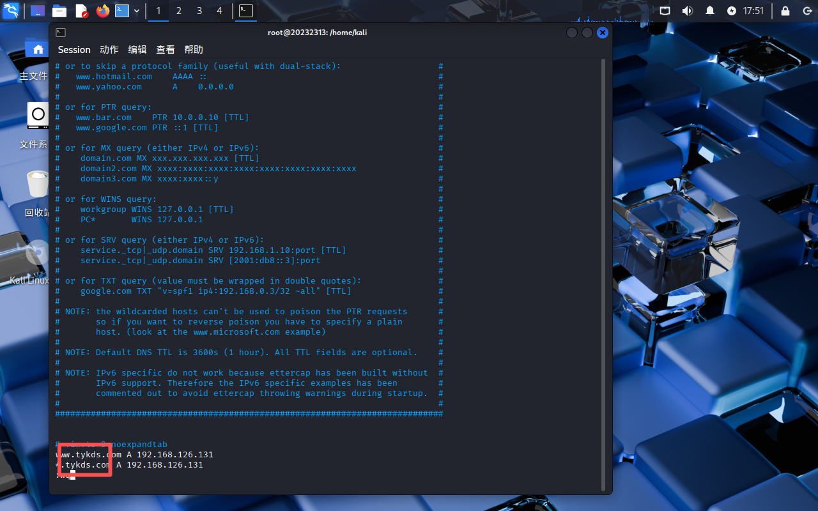Click the google.com TXT spf1 line
This screenshot has height=511, width=818.
pyautogui.click(x=216, y=291)
